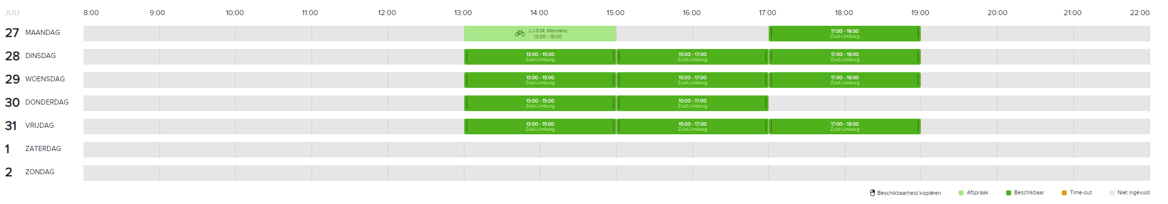This screenshot has height=204, width=1168.
Task: Click the mouse icon beside Beschikbaarheid kopiëren
Action: tap(873, 193)
